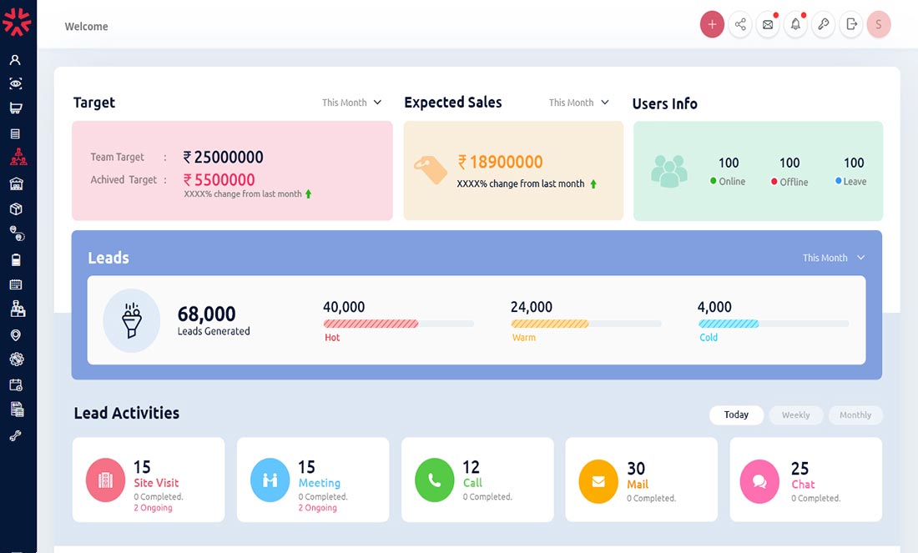This screenshot has height=553, width=918.
Task: Open the notification bell icon
Action: pyautogui.click(x=795, y=24)
